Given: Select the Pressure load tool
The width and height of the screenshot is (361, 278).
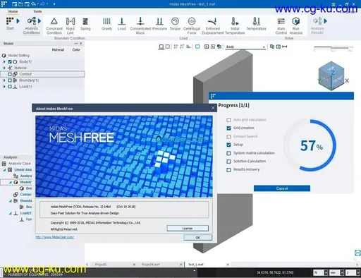Looking at the screenshot, I should pyautogui.click(x=159, y=24).
